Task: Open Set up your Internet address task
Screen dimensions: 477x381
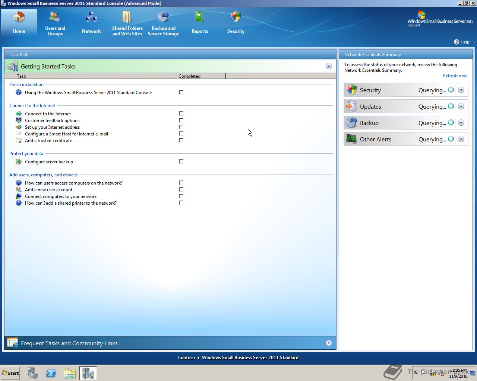Action: pyautogui.click(x=52, y=127)
